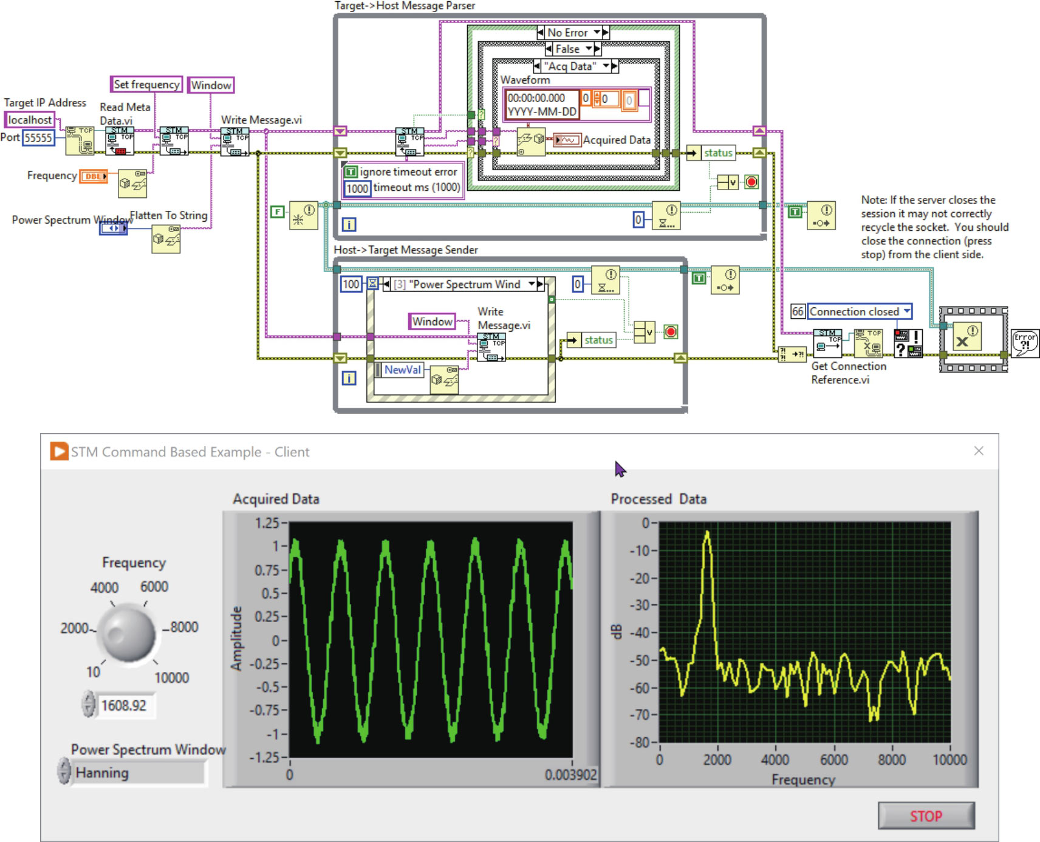
Task: Click the Get Connection Reference.vi node
Action: click(x=827, y=343)
